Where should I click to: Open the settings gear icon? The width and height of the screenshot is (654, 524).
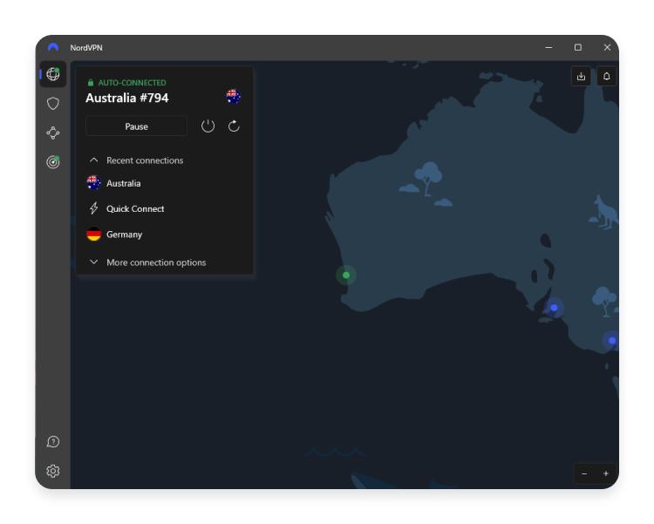pyautogui.click(x=53, y=471)
